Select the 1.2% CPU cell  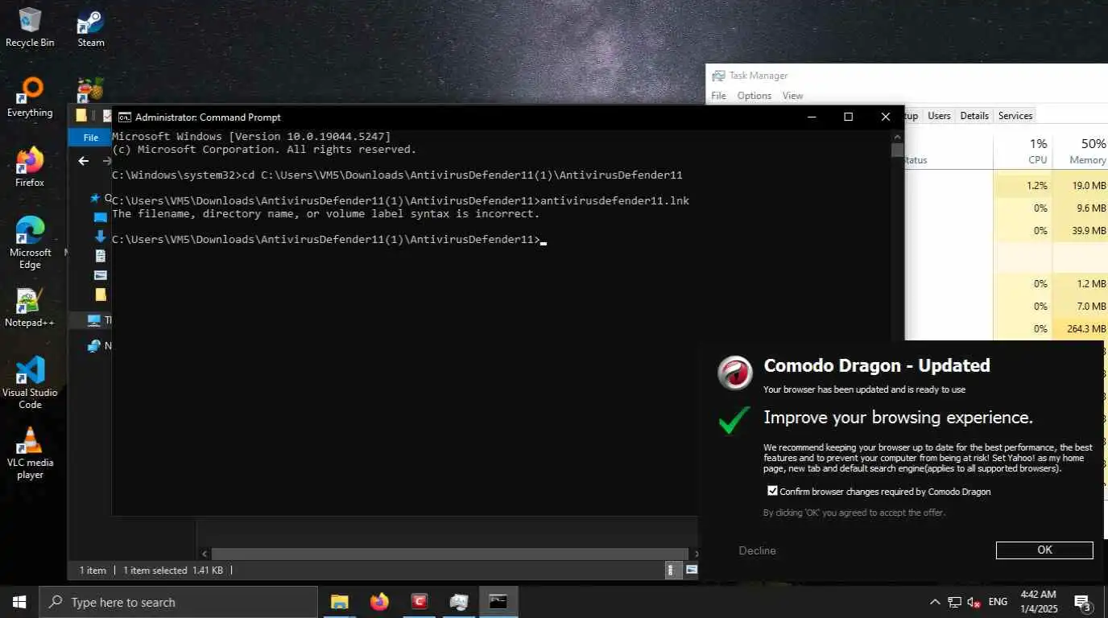[1023, 185]
